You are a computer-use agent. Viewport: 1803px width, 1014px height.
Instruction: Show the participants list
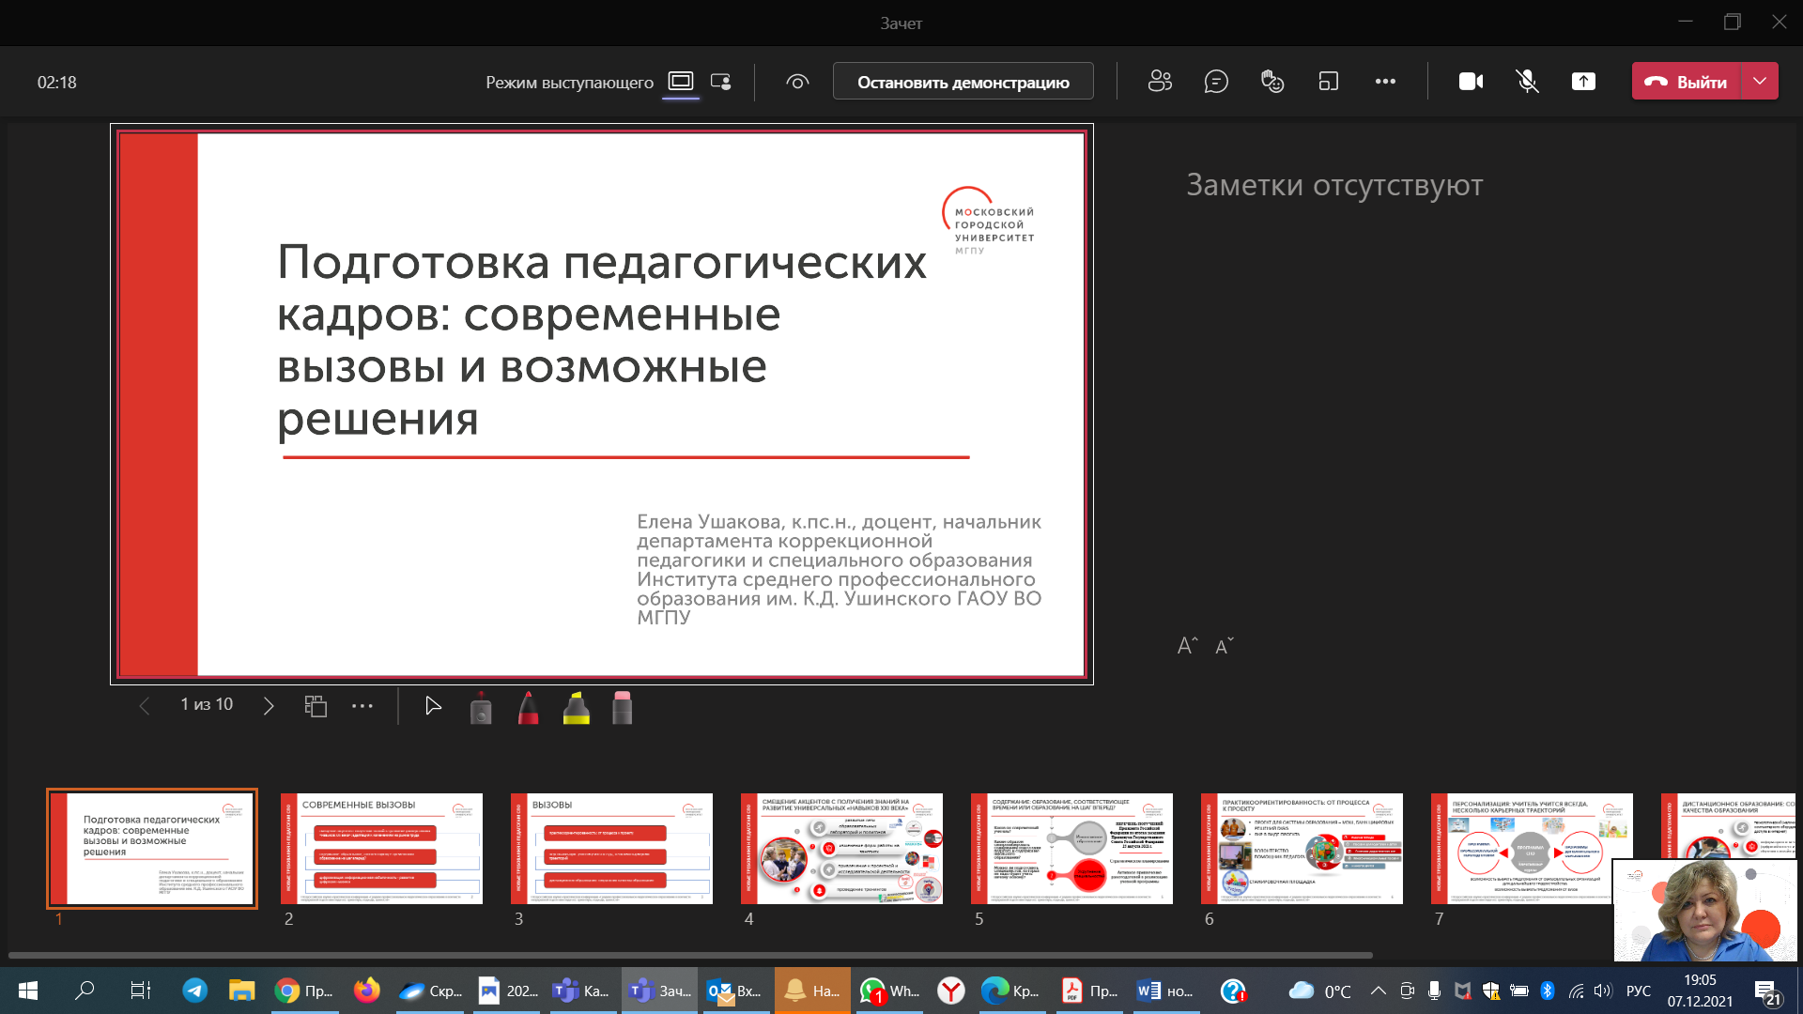point(1161,82)
